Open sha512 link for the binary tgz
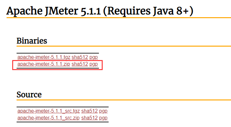This screenshot has height=127, width=231. point(80,57)
